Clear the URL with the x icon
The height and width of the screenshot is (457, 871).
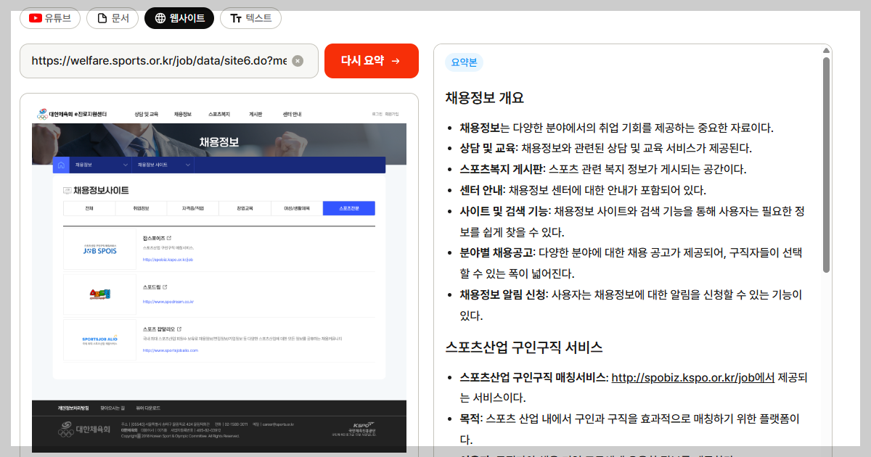(297, 61)
